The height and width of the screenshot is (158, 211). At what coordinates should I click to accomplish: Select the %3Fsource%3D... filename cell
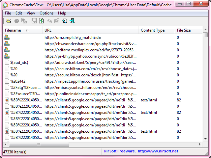[x=25, y=94]
